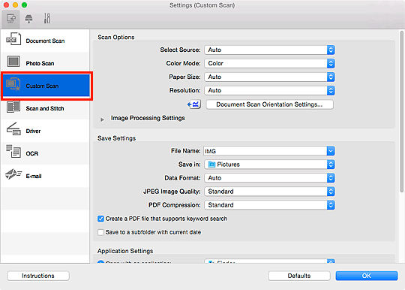The width and height of the screenshot is (405, 290).
Task: Select Custom Scan in sidebar
Action: click(x=46, y=86)
